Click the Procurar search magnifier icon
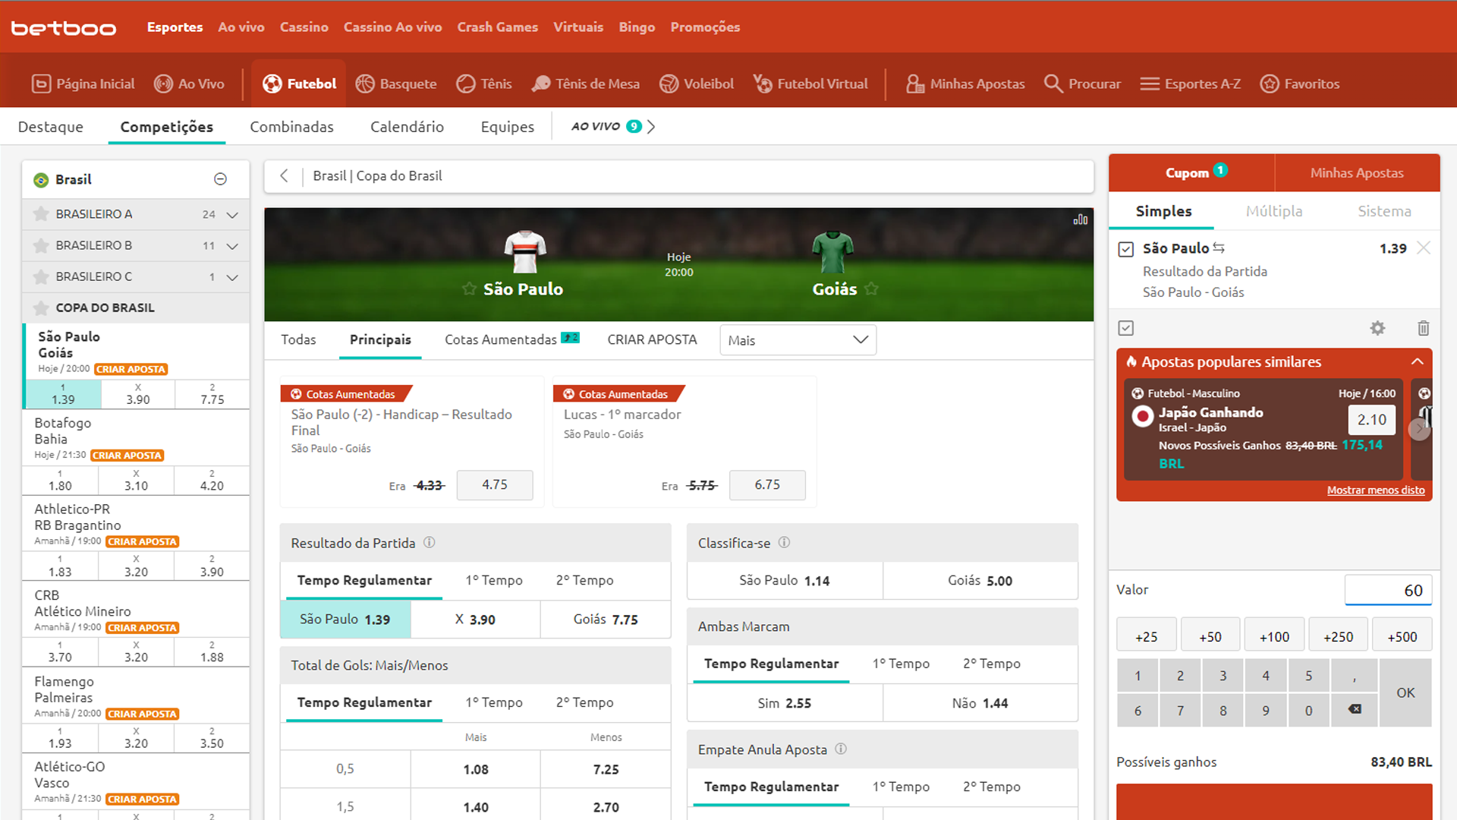This screenshot has height=820, width=1457. pyautogui.click(x=1053, y=84)
